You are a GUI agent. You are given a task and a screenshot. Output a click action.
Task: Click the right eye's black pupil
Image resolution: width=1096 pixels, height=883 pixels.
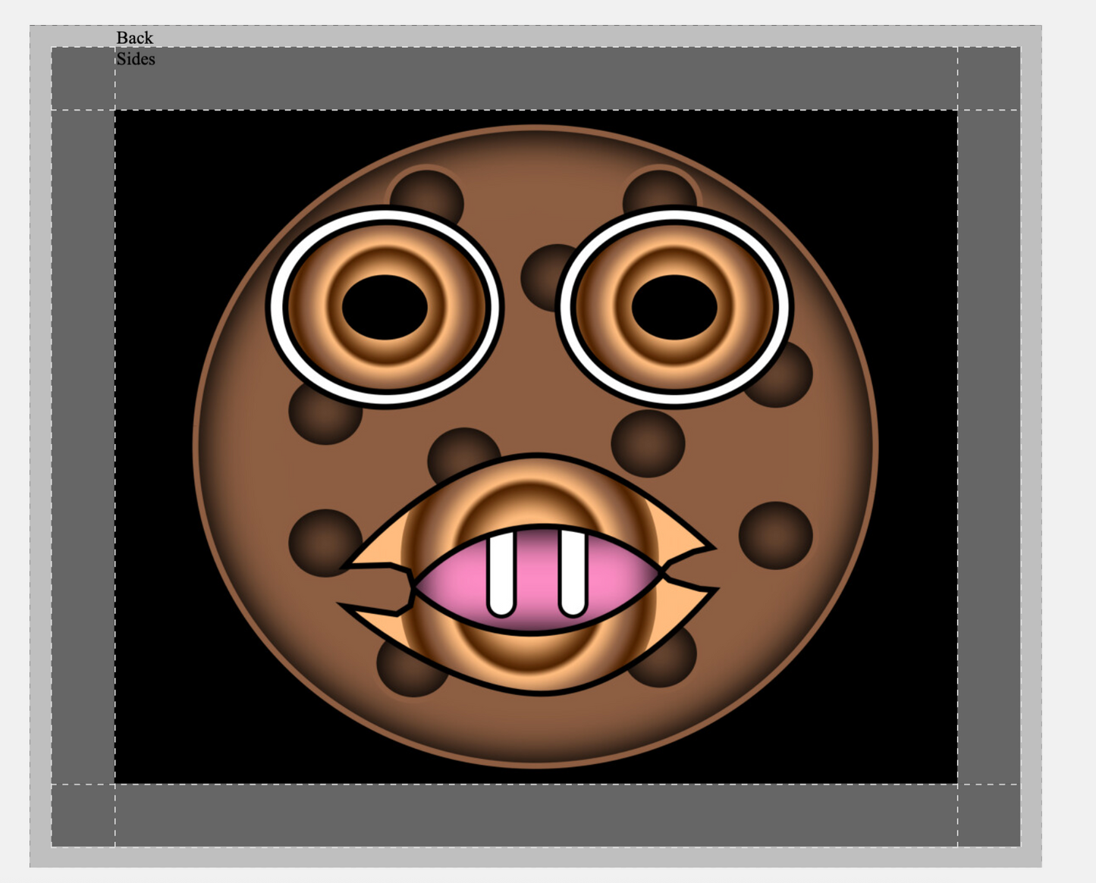click(674, 307)
